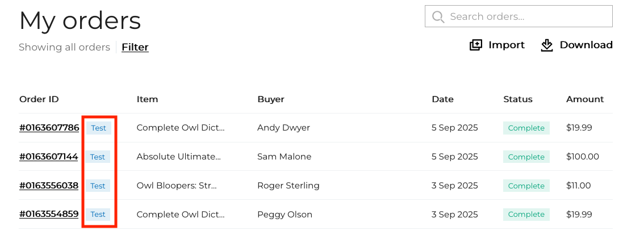Click the Download button label

pyautogui.click(x=586, y=45)
